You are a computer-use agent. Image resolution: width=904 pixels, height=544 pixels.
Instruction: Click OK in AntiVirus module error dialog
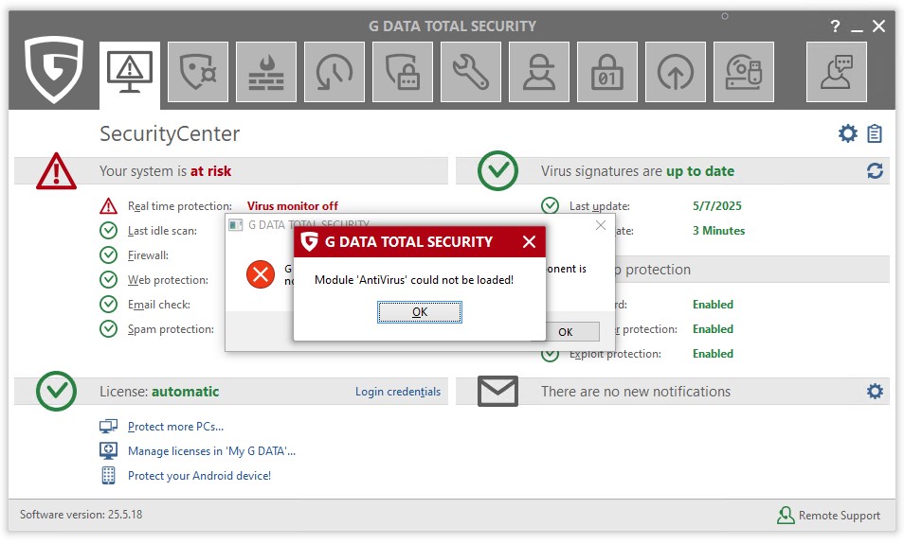(420, 312)
